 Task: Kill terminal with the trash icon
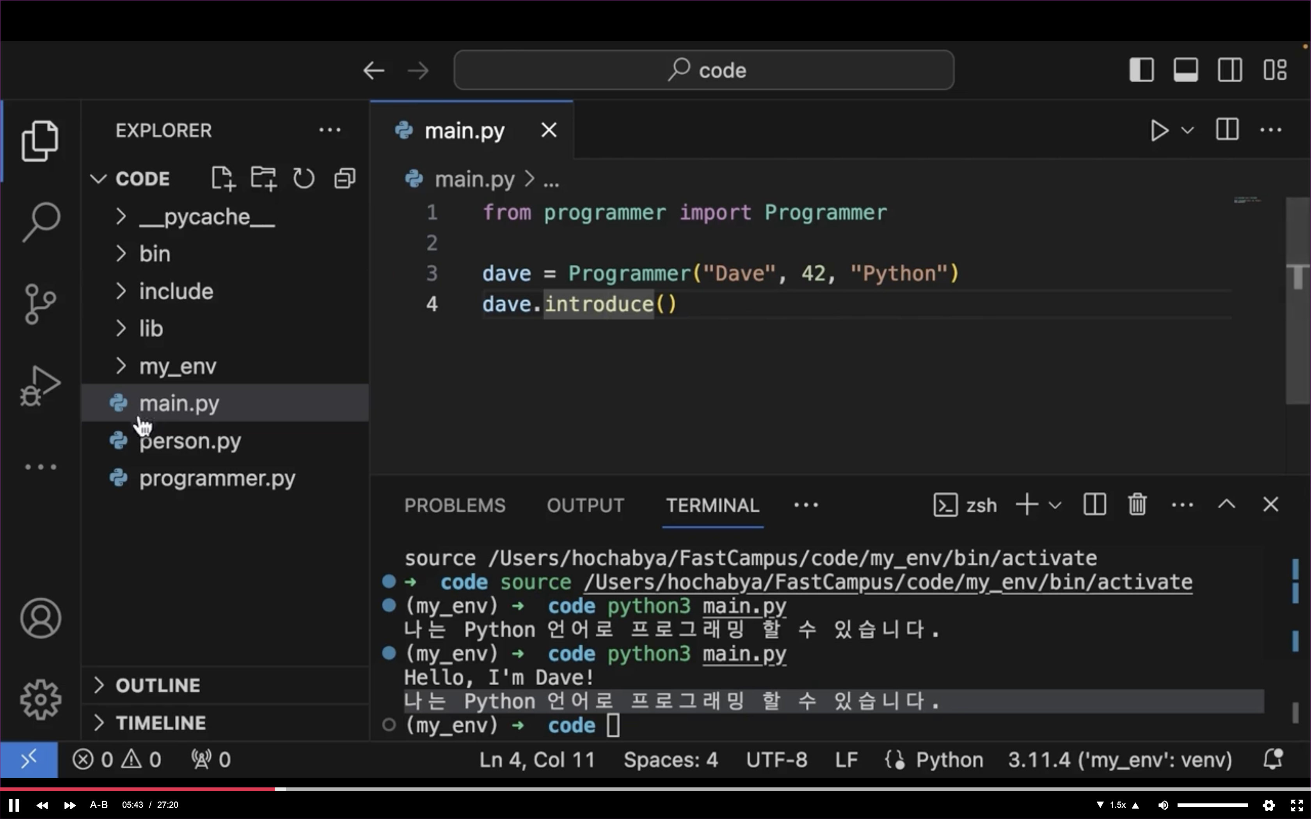point(1137,505)
